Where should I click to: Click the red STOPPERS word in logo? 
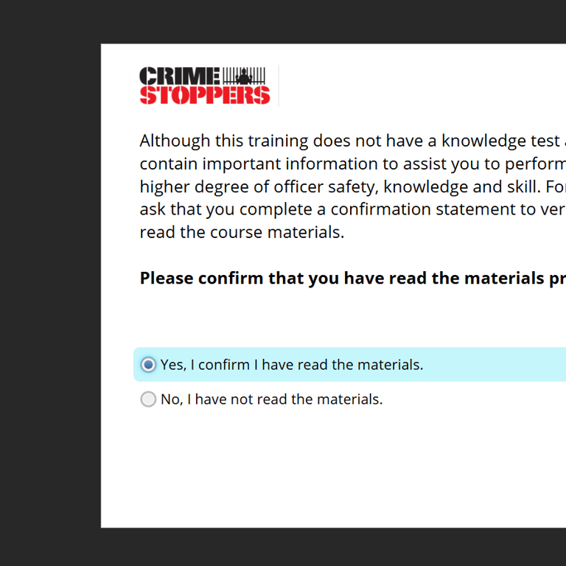point(204,96)
